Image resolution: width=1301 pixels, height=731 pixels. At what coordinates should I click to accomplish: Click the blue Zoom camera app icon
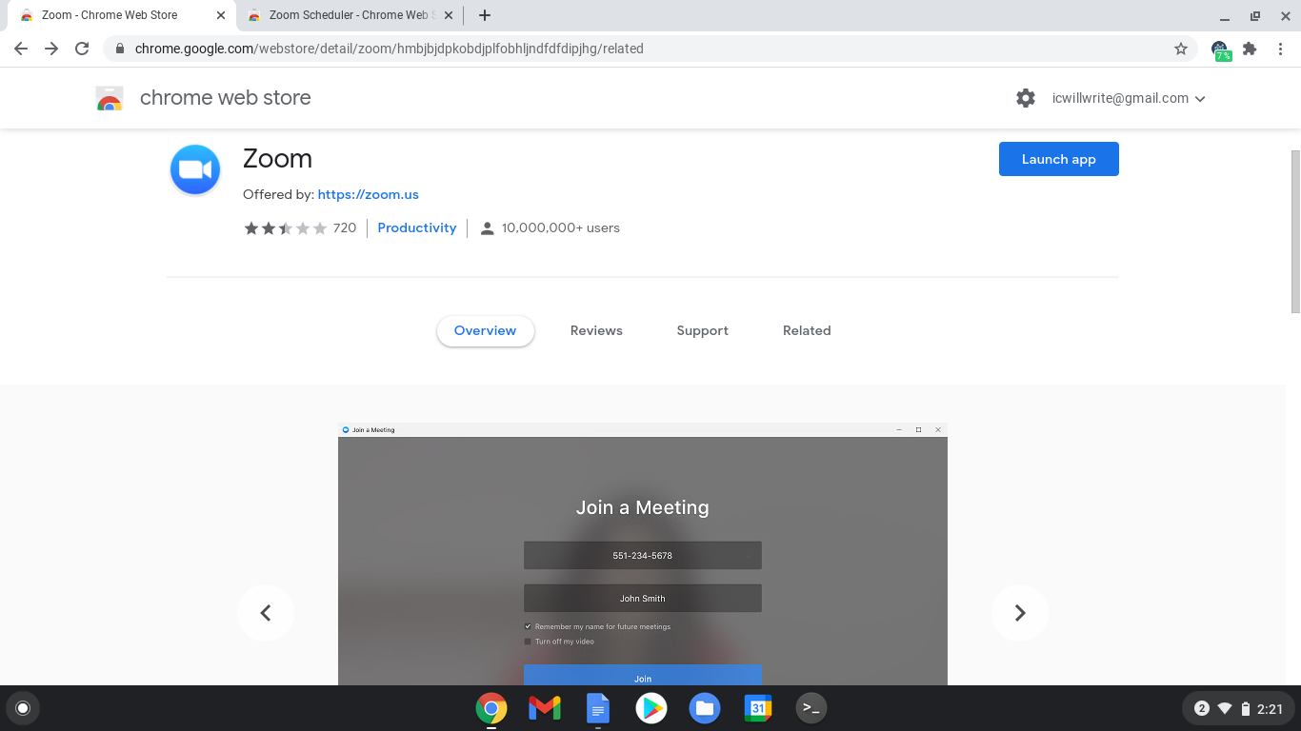(x=195, y=169)
